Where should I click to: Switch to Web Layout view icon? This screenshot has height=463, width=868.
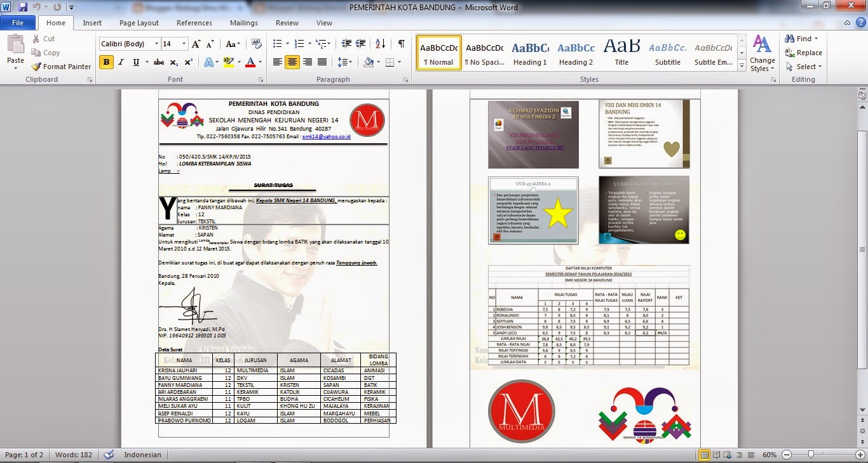tap(728, 455)
